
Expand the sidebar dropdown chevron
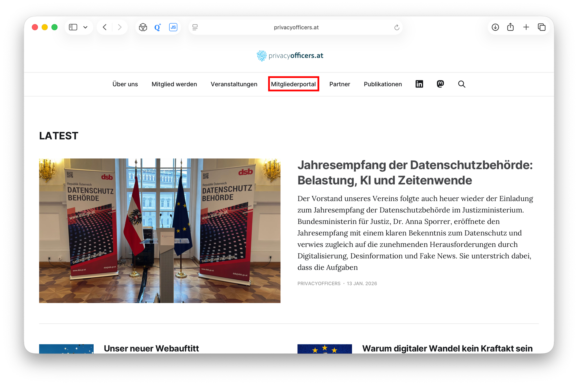(x=85, y=27)
